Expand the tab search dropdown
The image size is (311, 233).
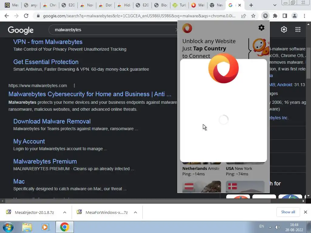275,5
